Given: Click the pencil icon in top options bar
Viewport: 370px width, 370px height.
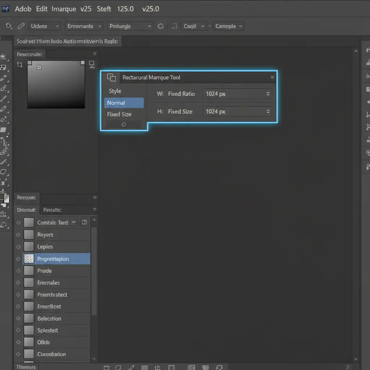Looking at the screenshot, I should (x=21, y=26).
